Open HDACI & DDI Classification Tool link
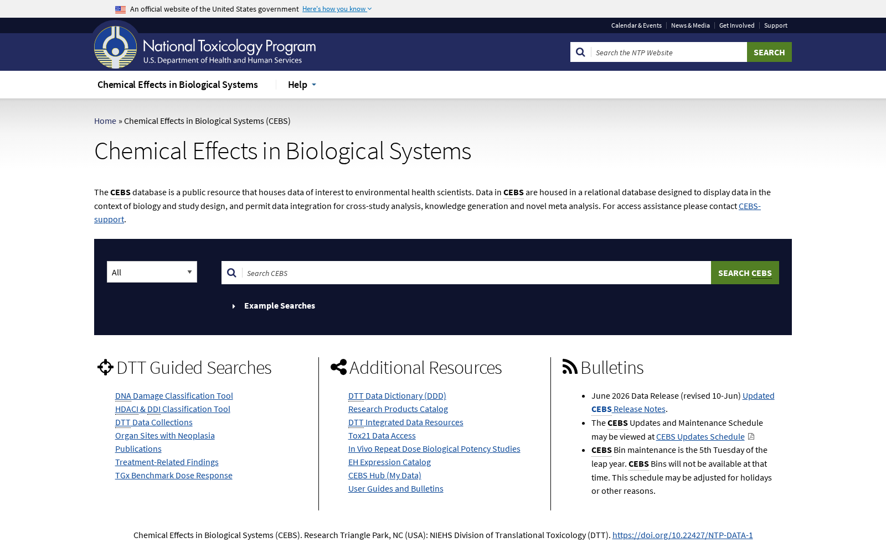Image resolution: width=886 pixels, height=553 pixels. click(173, 409)
